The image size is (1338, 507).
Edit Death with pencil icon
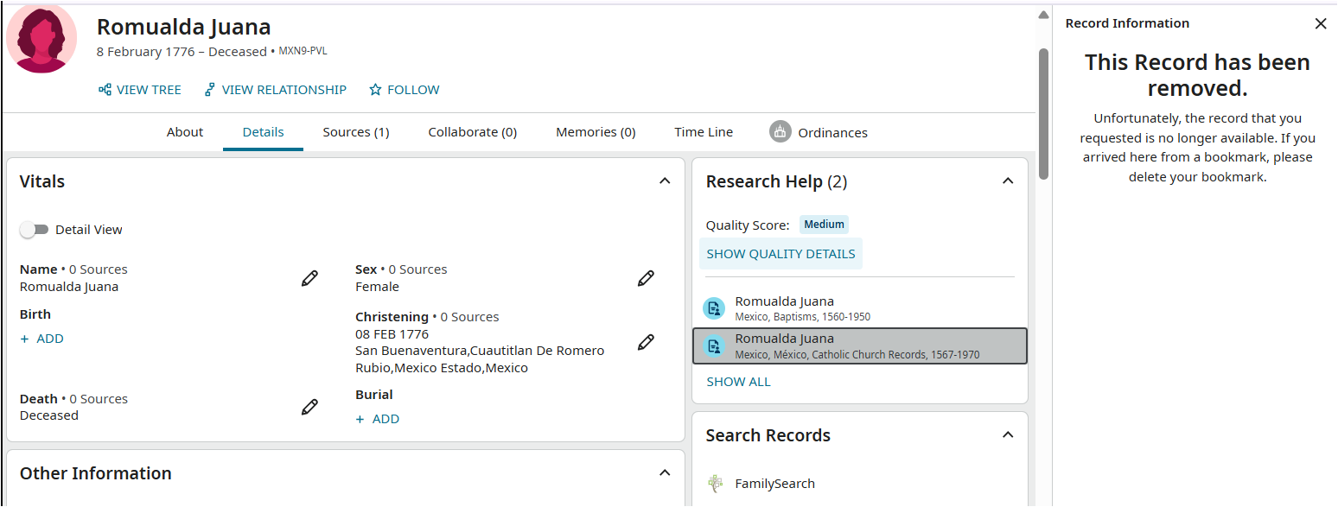pos(309,407)
